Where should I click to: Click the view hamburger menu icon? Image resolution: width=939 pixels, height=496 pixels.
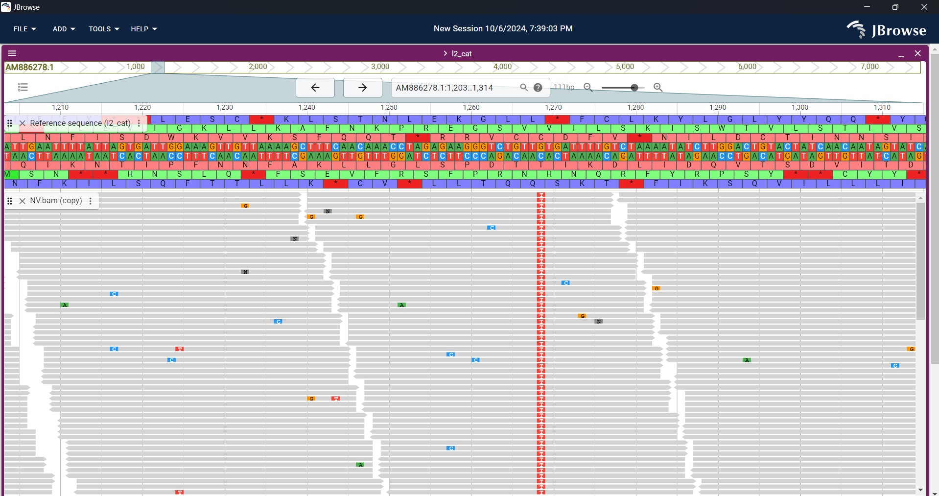(x=13, y=53)
